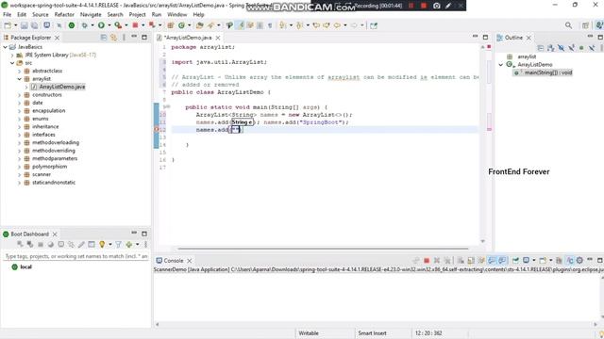Select ArrayListDemo.java in Package Explorer
The height and width of the screenshot is (339, 604).
62,87
